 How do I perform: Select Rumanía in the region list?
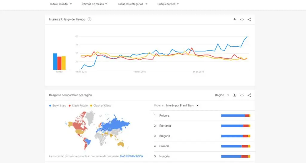click(165, 126)
